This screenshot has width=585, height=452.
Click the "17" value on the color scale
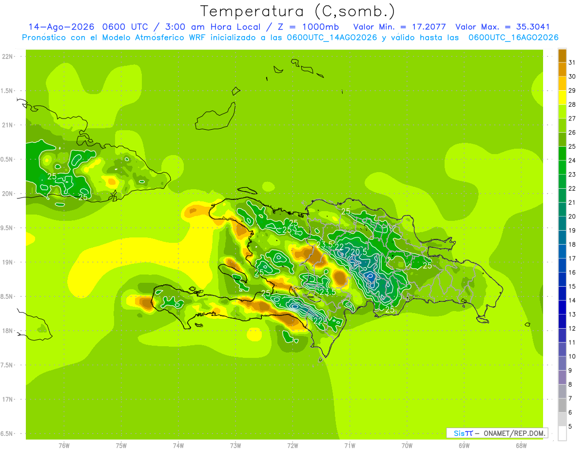pyautogui.click(x=572, y=258)
